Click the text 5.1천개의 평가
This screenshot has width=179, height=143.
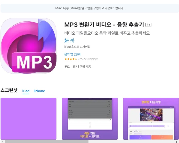[91, 59]
